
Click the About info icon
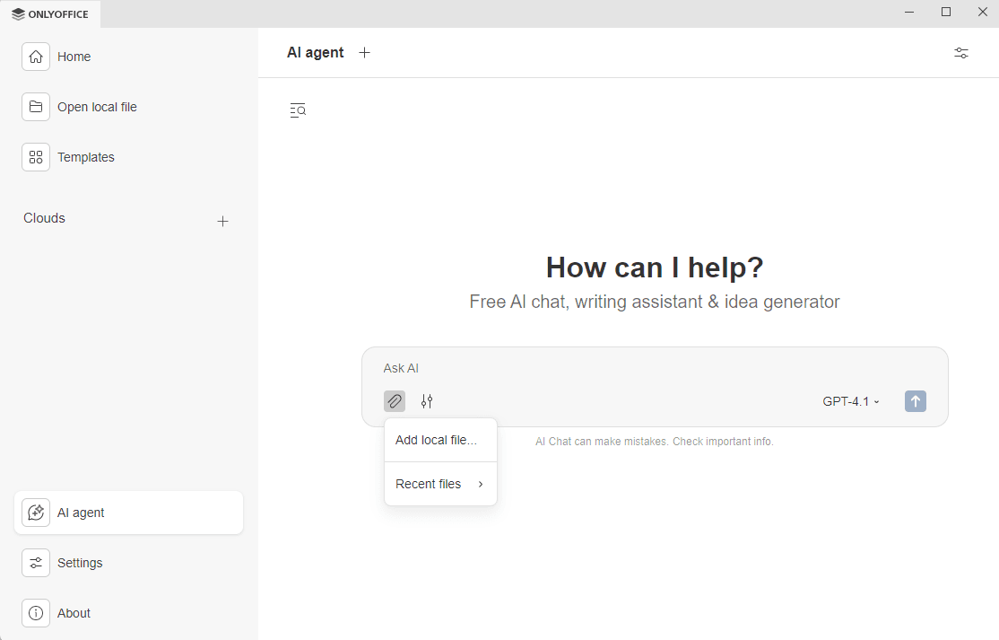click(36, 613)
